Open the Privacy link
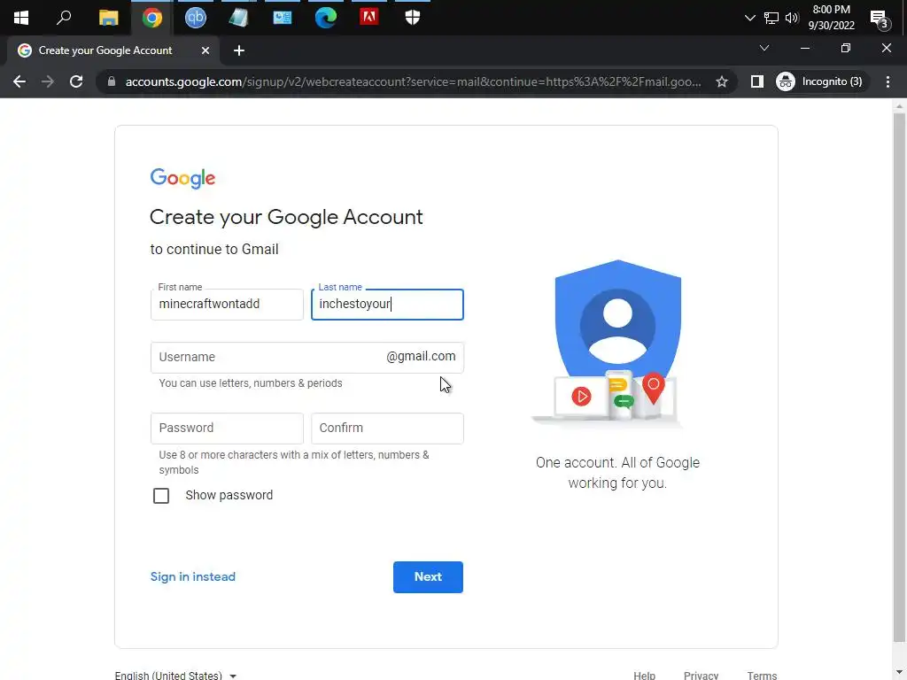 click(701, 675)
